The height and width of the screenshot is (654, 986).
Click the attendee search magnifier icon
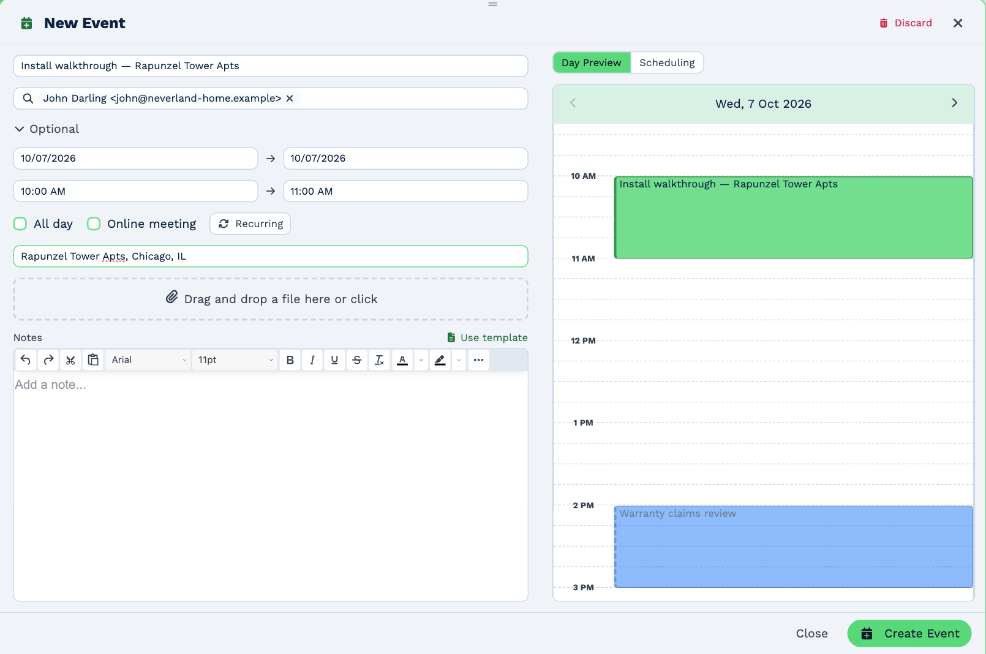28,99
